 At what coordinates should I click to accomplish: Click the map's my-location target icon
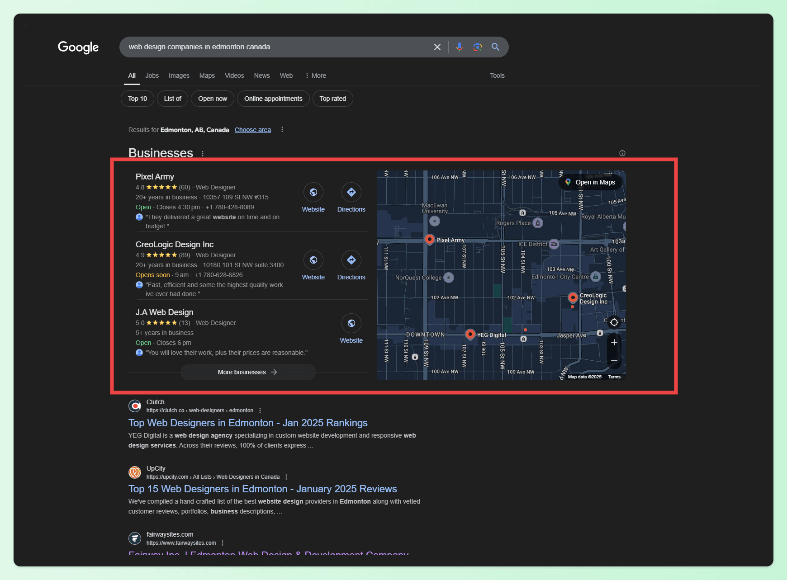[614, 322]
